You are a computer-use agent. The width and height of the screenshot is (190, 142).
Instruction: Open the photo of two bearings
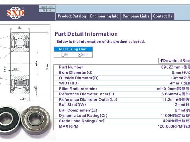click(26, 121)
